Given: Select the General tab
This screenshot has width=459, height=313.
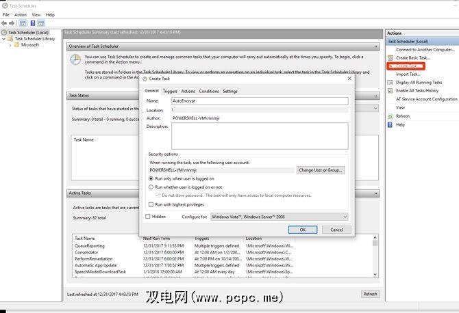Looking at the screenshot, I should 151,91.
